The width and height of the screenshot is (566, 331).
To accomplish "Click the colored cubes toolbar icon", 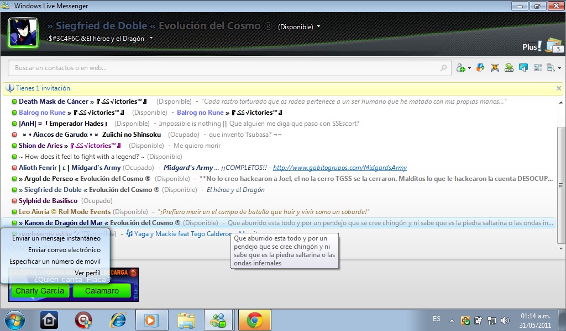I will [x=480, y=68].
